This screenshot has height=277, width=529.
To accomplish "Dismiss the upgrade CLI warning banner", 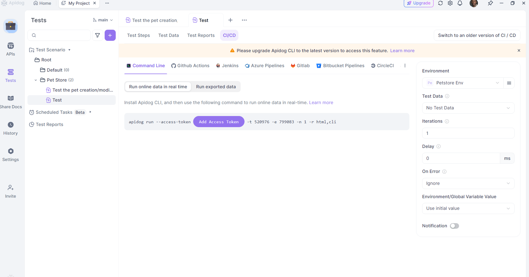I will pos(519,51).
